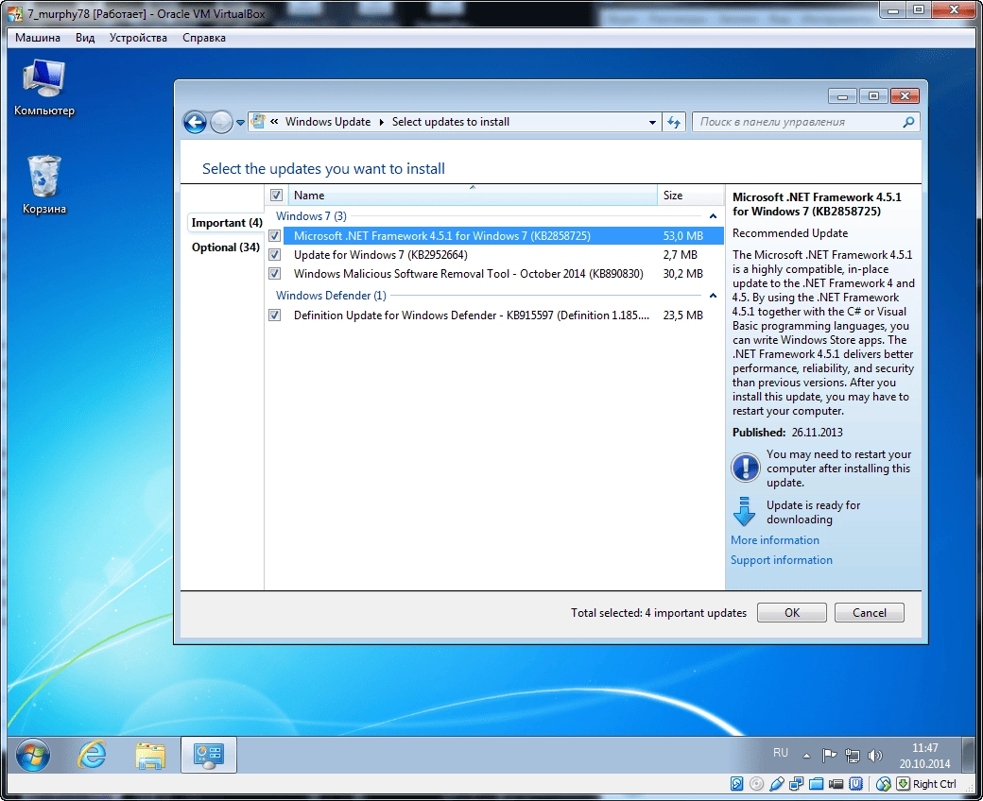Sort by the Size column header
Viewport: 983px width, 801px height.
[690, 196]
